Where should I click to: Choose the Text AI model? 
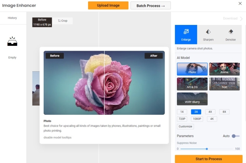point(224,84)
